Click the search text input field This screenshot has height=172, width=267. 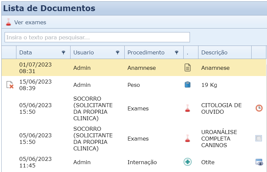pos(97,37)
